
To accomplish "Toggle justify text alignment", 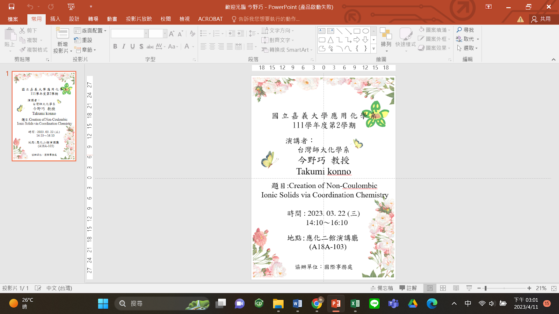I will (230, 46).
